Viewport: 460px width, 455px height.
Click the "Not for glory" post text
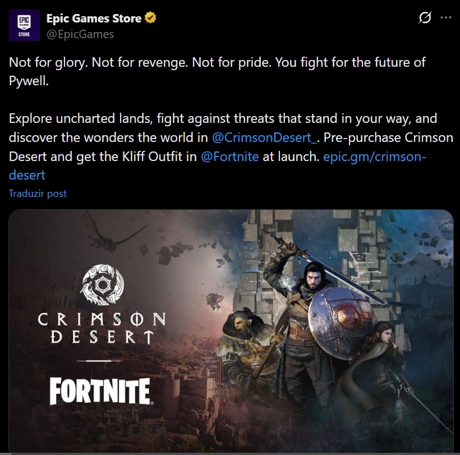(217, 71)
